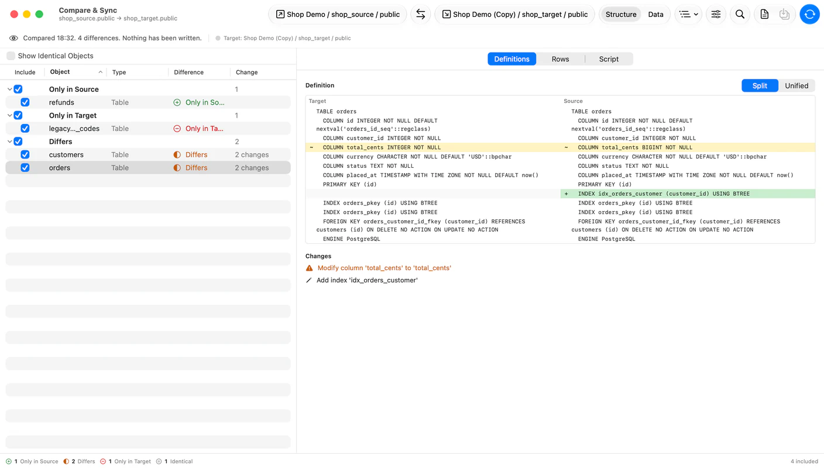
Task: Click the blue refresh compare button
Action: point(809,14)
